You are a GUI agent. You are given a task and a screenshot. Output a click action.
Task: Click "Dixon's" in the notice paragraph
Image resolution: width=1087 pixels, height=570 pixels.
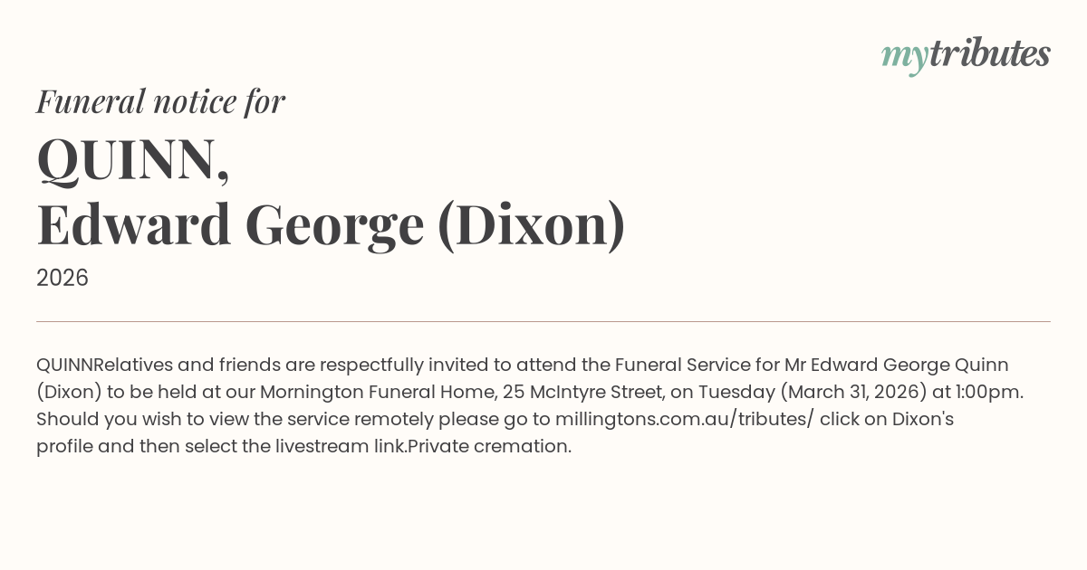click(x=923, y=420)
